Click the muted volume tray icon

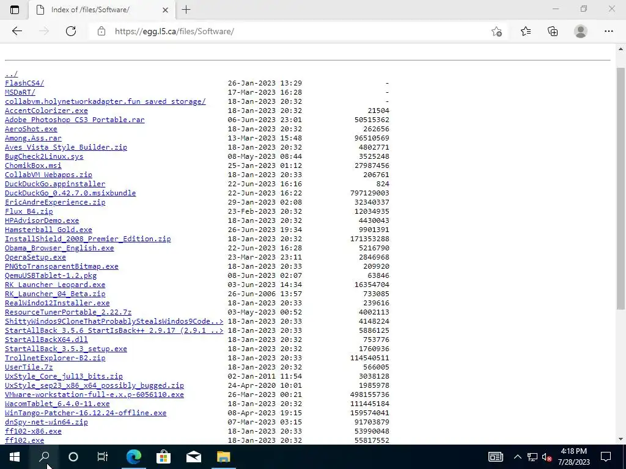point(547,457)
